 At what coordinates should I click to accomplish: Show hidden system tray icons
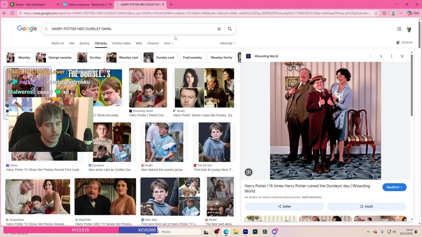[368, 232]
